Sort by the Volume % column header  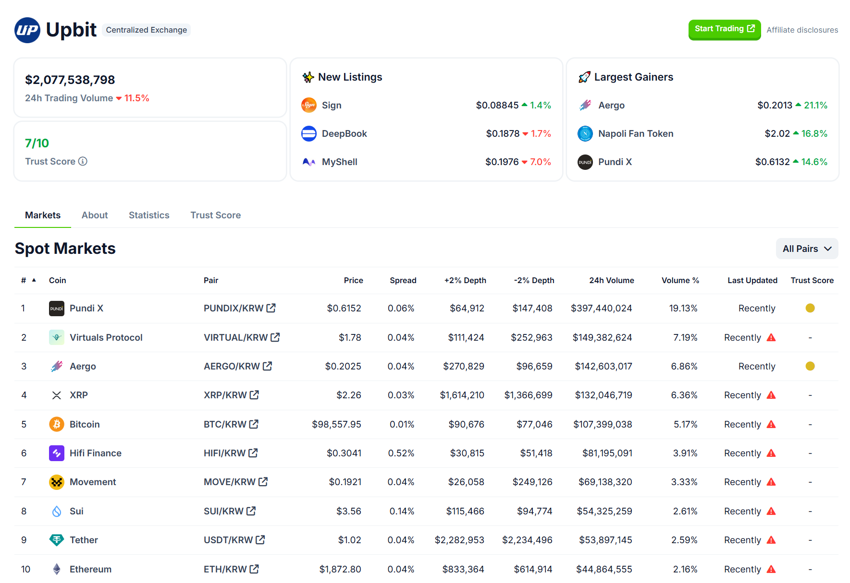point(680,280)
